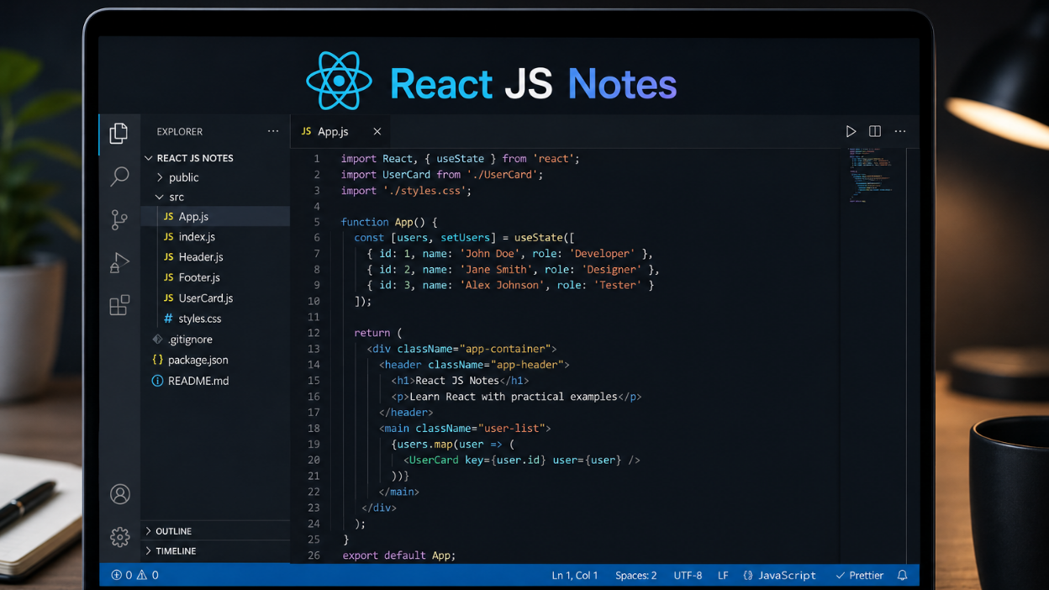Click the info icon of README.md
The width and height of the screenshot is (1049, 590).
(x=157, y=381)
